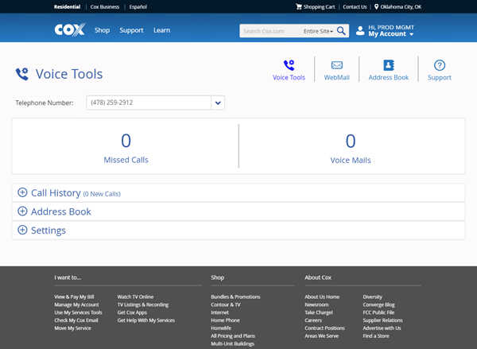Open the Telephone Number dropdown arrow
Viewport: 477px width, 349px height.
[218, 103]
